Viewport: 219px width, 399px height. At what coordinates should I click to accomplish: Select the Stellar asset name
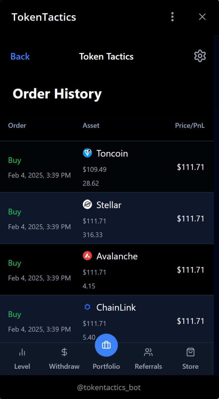click(x=109, y=205)
